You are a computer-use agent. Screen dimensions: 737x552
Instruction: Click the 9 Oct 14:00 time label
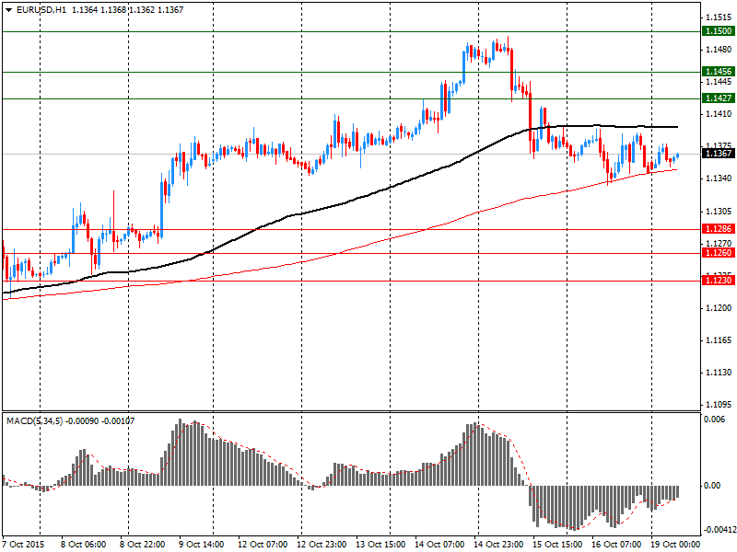pyautogui.click(x=201, y=545)
